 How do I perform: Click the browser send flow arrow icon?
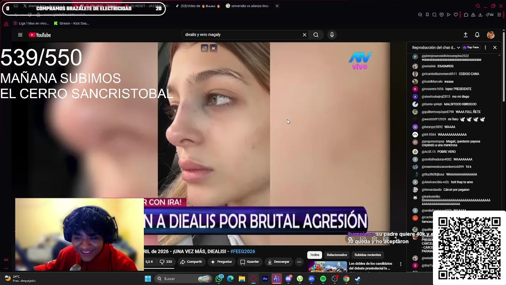pos(449,15)
